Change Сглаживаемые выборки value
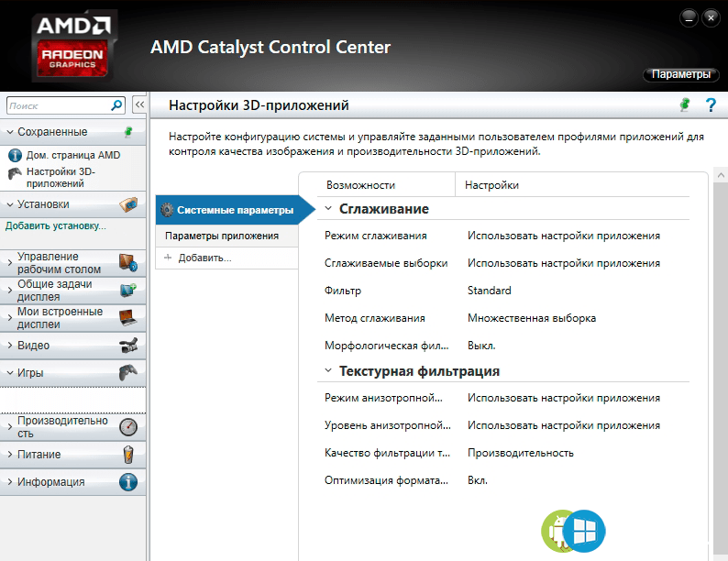Viewport: 728px width, 561px height. (x=564, y=263)
